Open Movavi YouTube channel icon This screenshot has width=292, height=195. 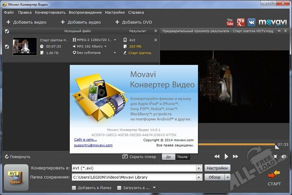pyautogui.click(x=230, y=22)
